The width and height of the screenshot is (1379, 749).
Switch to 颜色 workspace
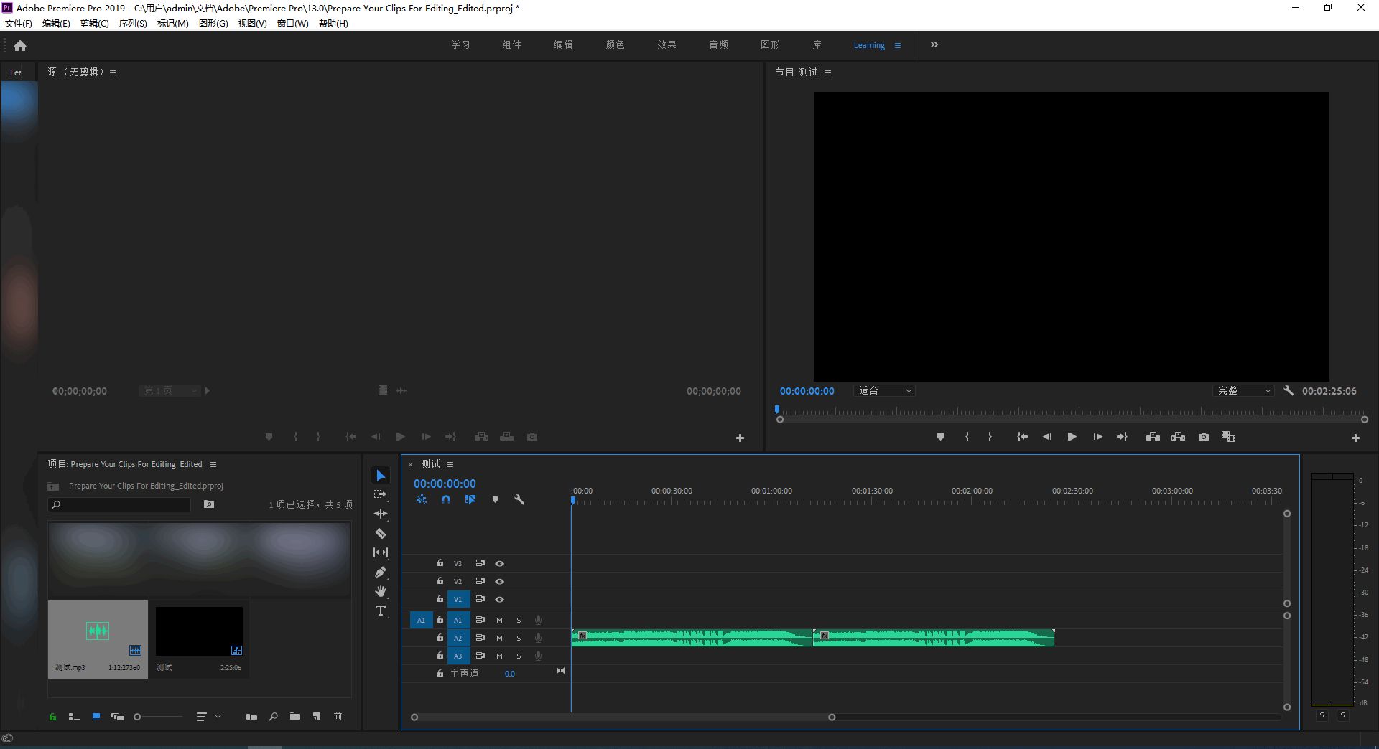[616, 44]
